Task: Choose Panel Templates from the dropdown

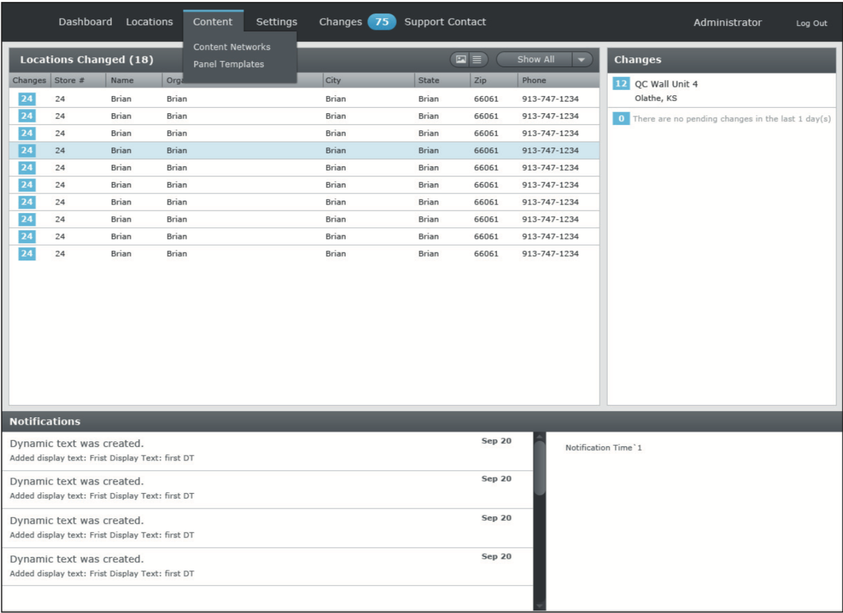Action: [x=229, y=64]
